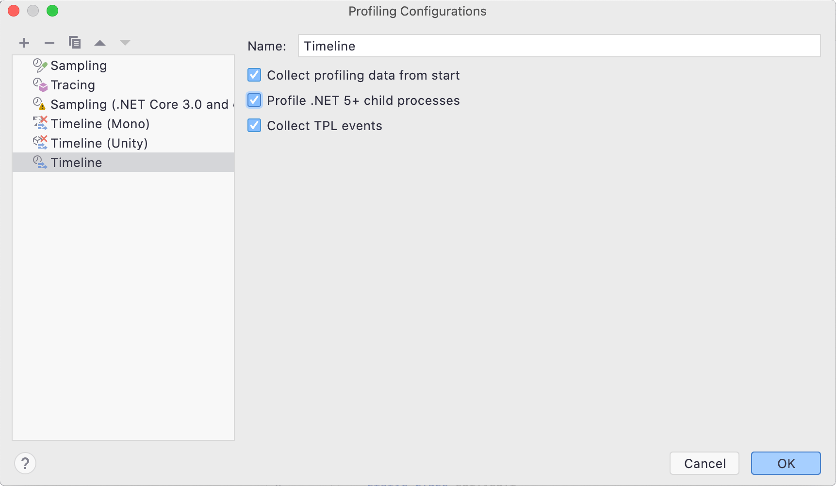Disable Collect profiling data from start
This screenshot has height=486, width=836.
(x=254, y=75)
